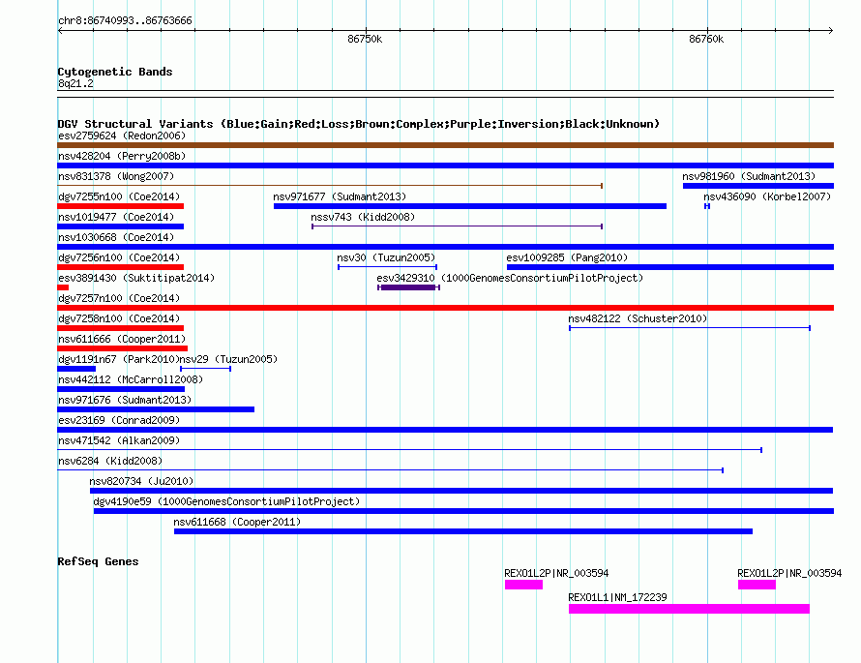Click the left arrow end of ruler
Screen dimensions: 861x663
point(60,31)
